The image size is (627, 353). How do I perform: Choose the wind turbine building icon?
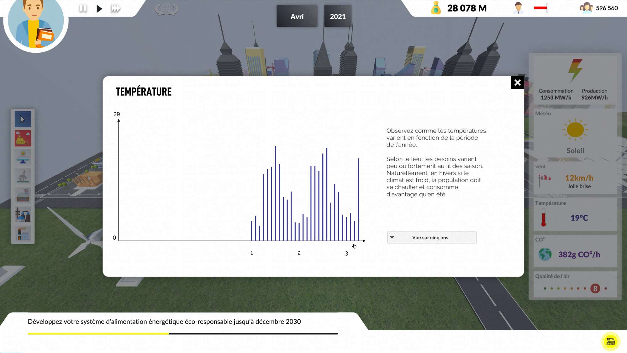pos(23,176)
